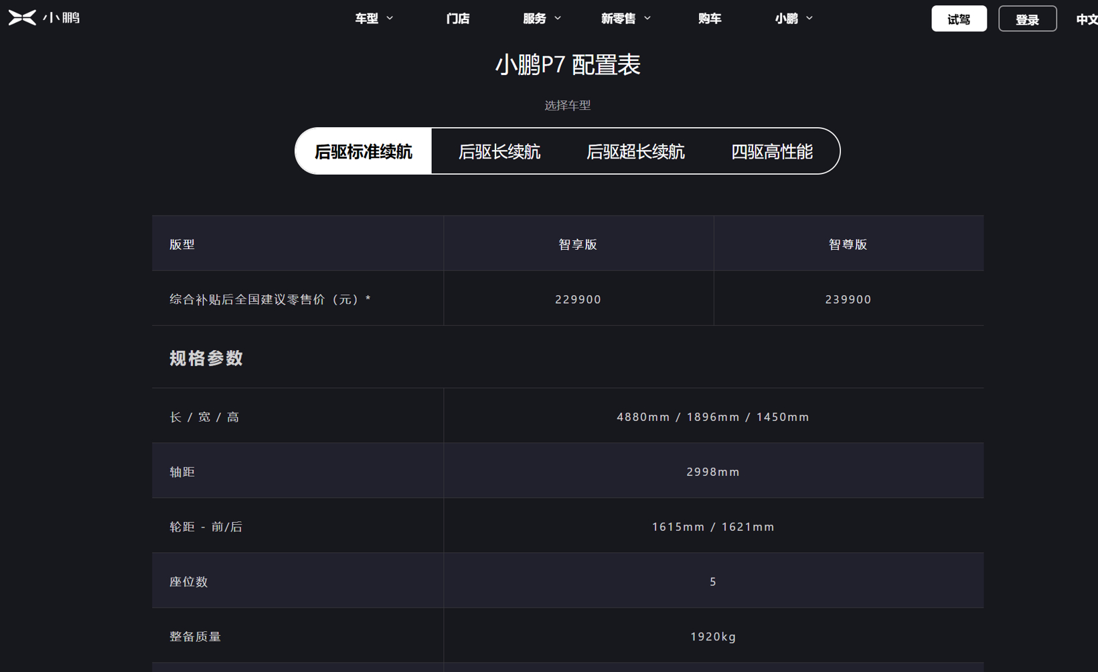The height and width of the screenshot is (672, 1098).
Task: Go to the 门店 page
Action: pos(458,19)
